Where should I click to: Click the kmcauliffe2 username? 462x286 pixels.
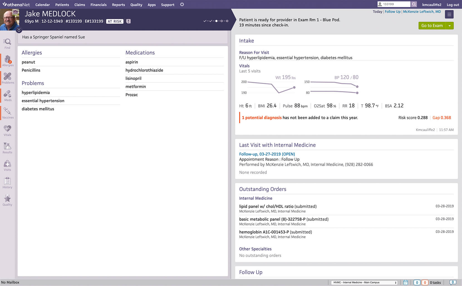[x=432, y=5]
